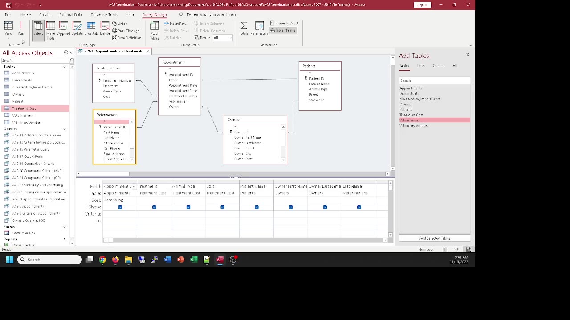The width and height of the screenshot is (570, 320).
Task: Choose Make Table query type
Action: (x=51, y=30)
